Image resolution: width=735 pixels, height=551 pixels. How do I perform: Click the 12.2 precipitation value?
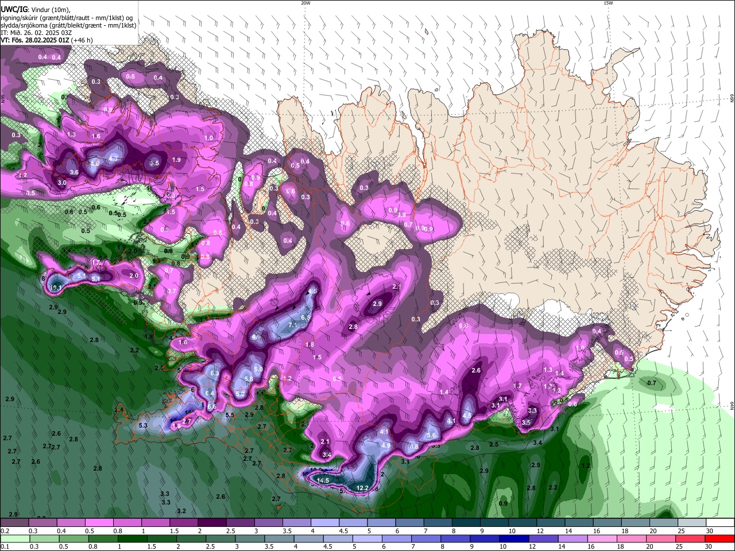click(x=362, y=488)
